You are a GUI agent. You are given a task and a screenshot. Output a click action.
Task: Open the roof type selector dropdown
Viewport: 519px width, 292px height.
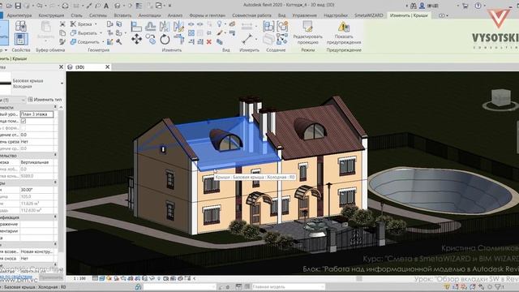point(62,84)
